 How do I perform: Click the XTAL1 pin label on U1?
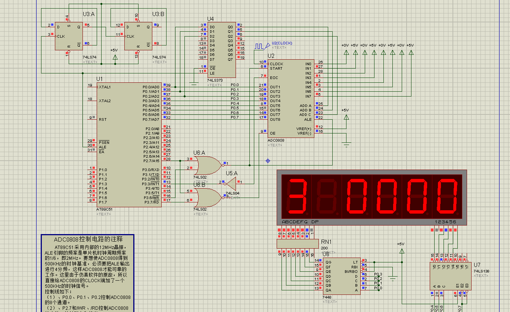coord(105,87)
